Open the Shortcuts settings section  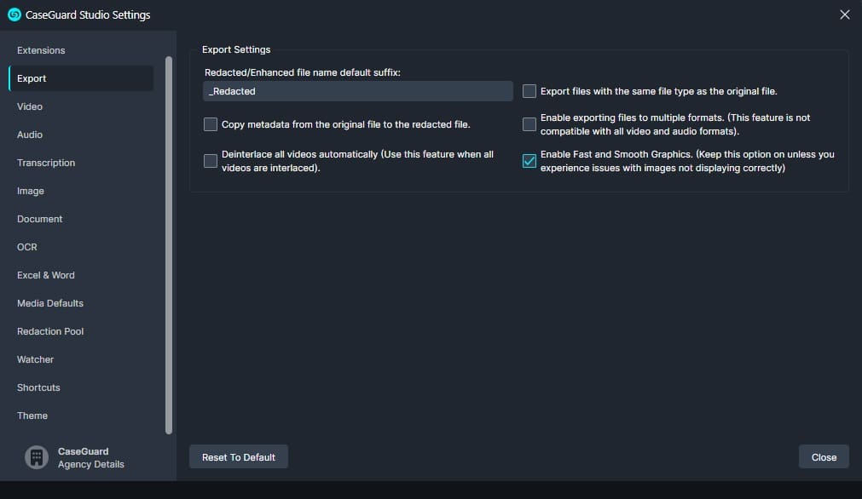click(38, 387)
